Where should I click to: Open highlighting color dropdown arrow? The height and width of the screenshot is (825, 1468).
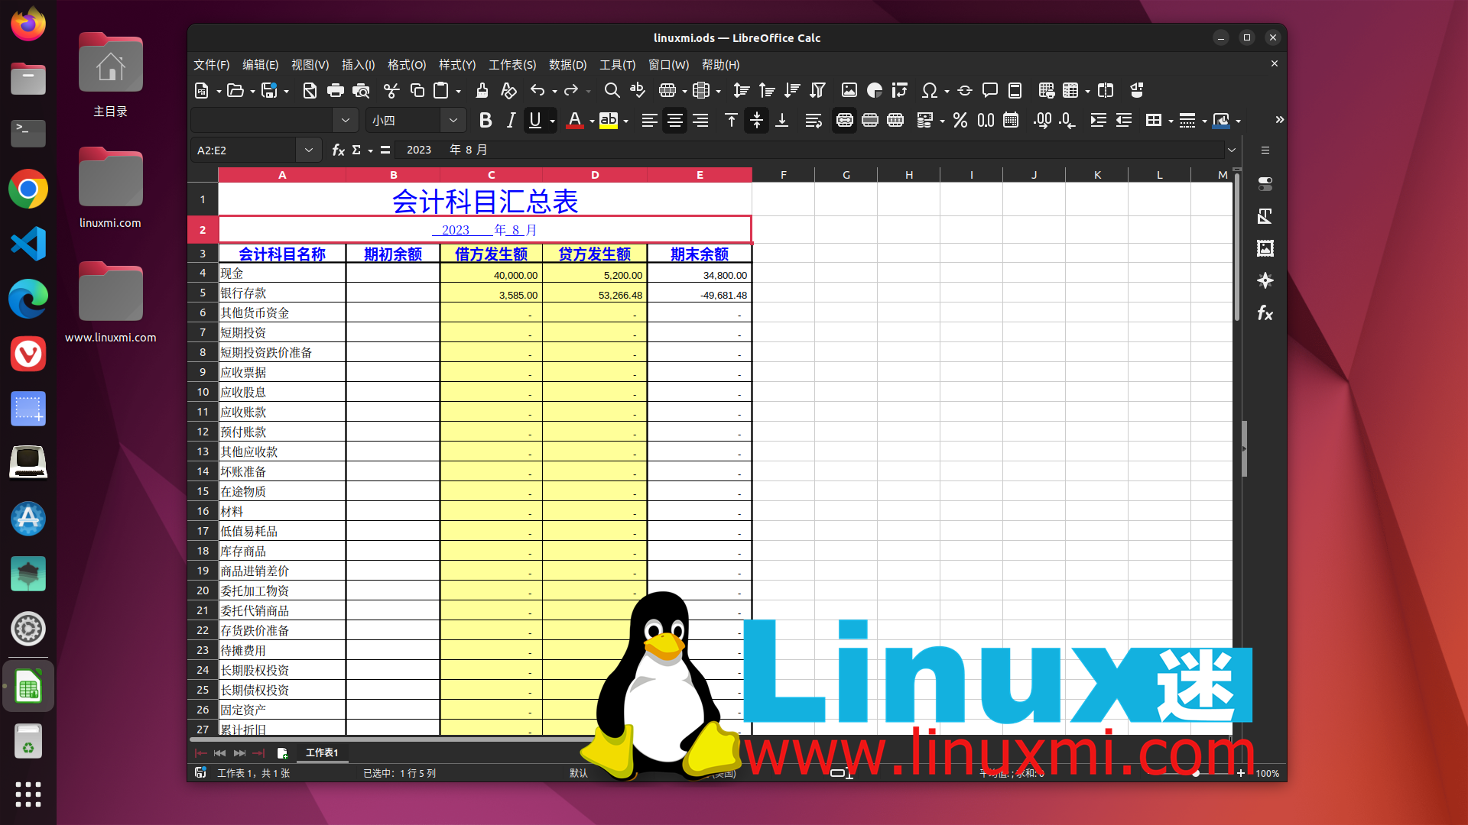(x=626, y=121)
